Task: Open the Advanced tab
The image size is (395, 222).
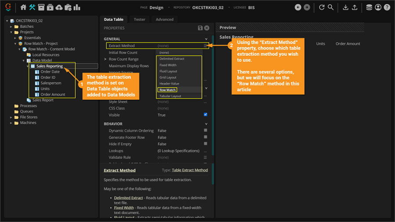Action: click(165, 19)
